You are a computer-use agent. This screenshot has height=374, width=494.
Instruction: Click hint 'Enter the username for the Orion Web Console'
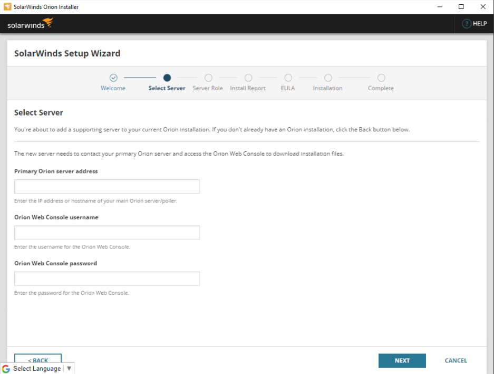click(x=72, y=247)
